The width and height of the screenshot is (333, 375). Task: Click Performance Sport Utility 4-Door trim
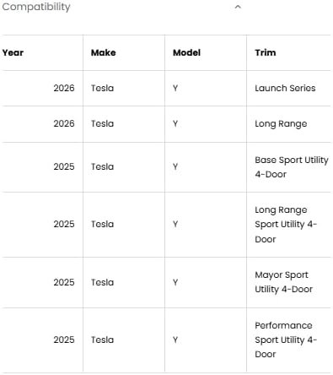[286, 340]
